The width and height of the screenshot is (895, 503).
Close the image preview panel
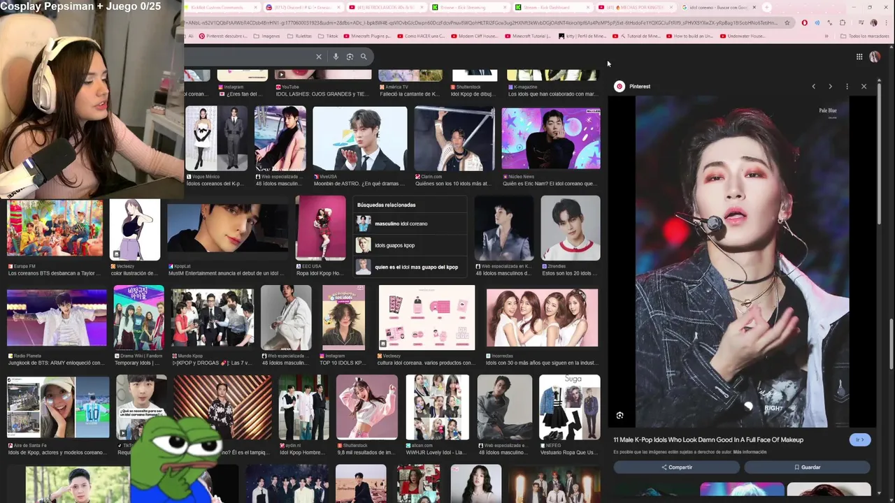pyautogui.click(x=864, y=87)
